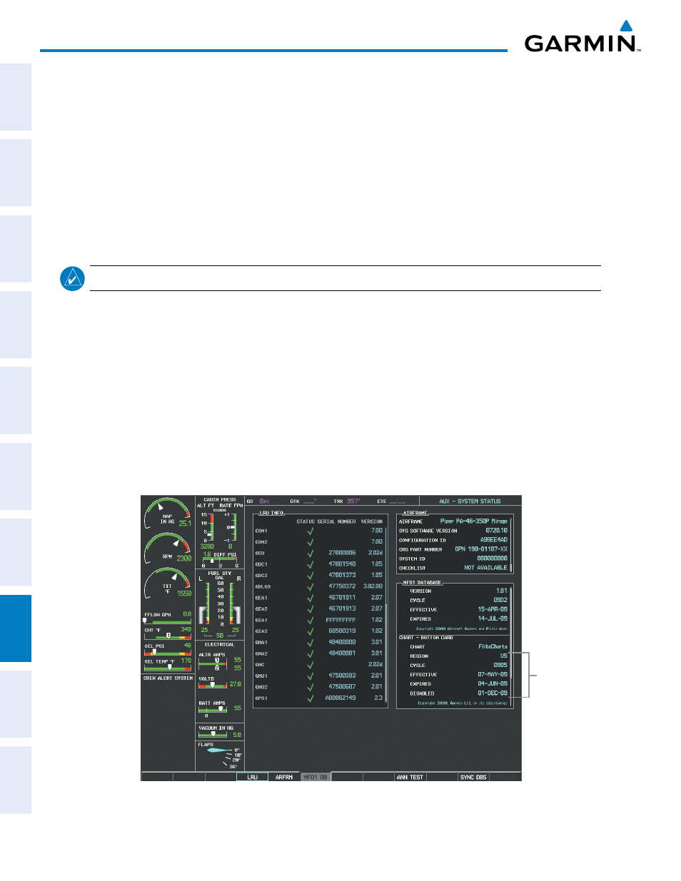Click the COM1 status checkmark
This screenshot has width=681, height=881.
311,531
